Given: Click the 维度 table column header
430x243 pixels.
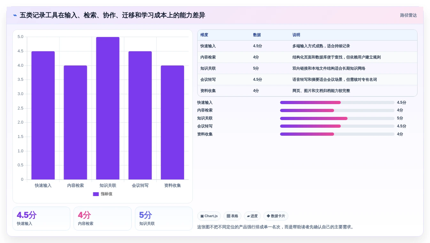Looking at the screenshot, I should (x=204, y=35).
